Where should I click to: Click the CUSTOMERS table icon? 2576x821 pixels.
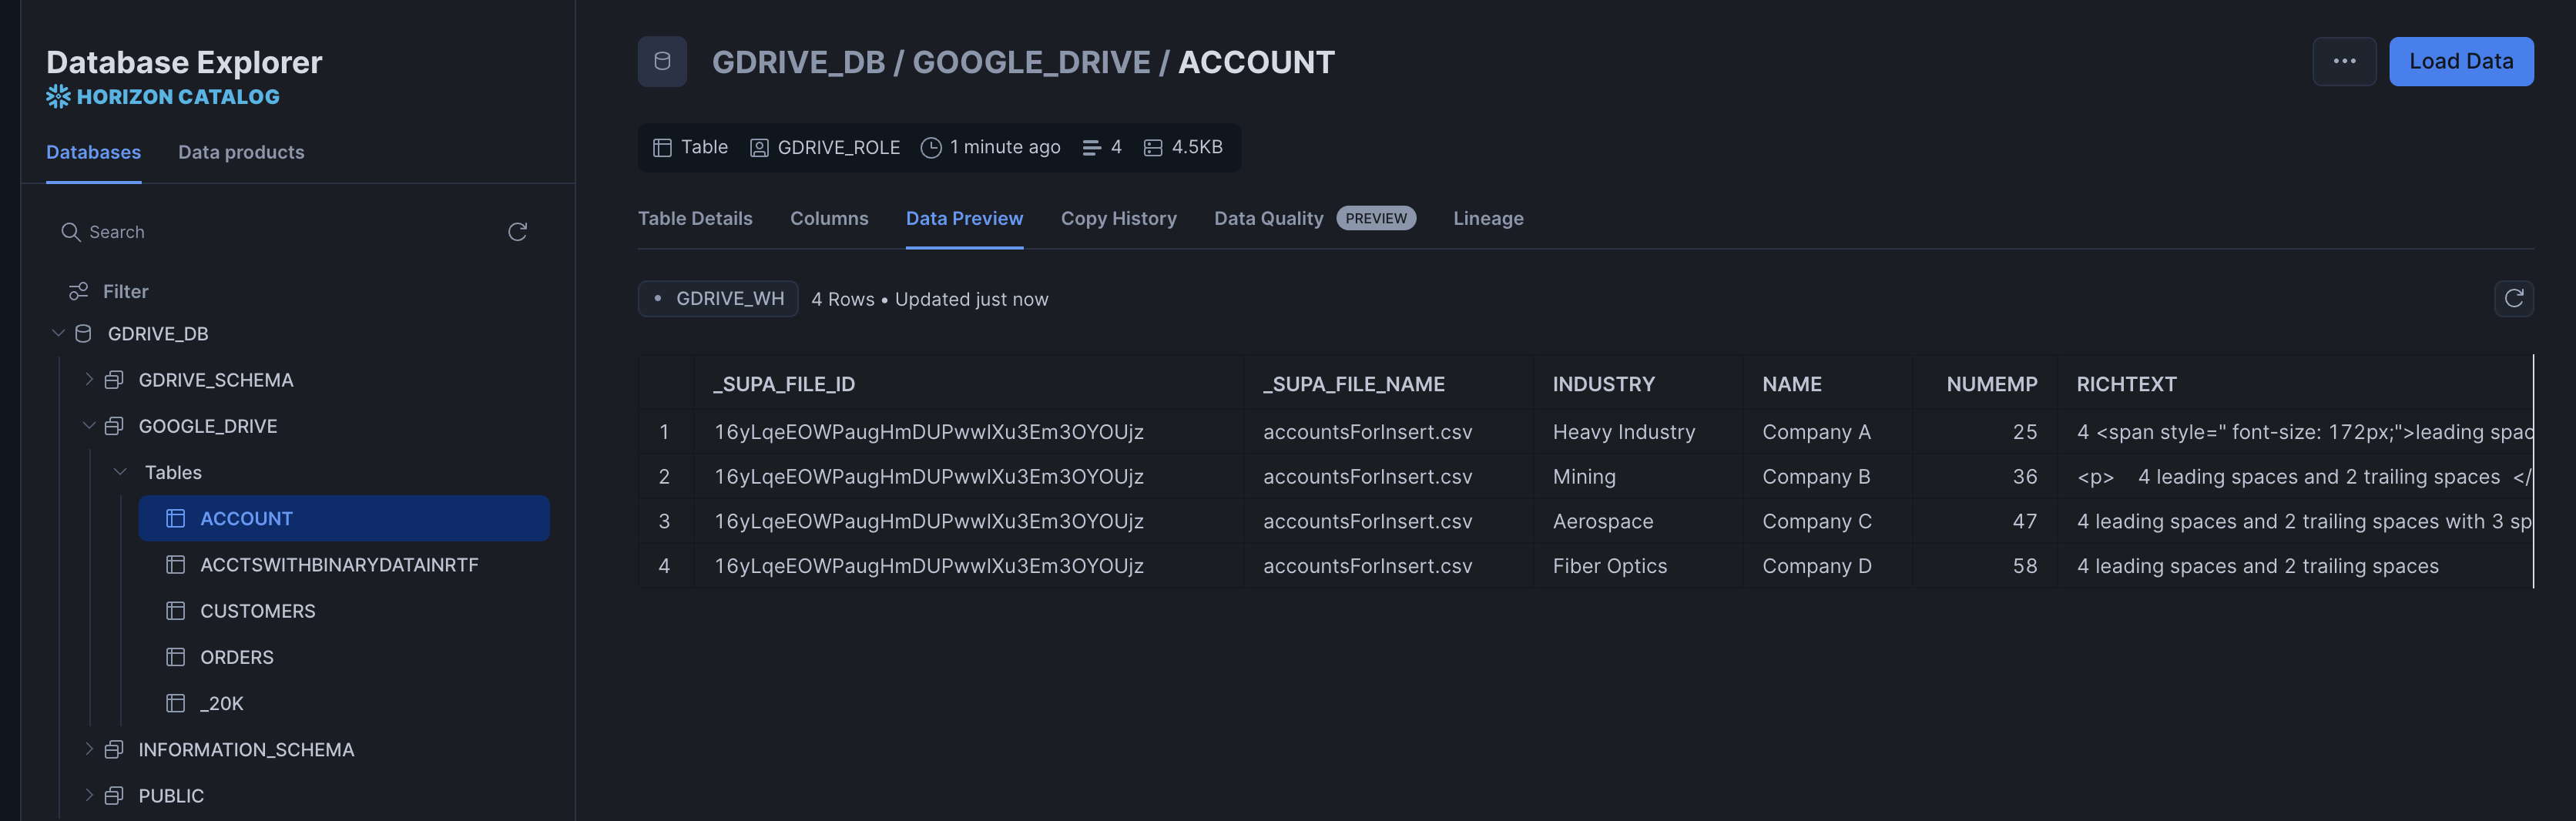click(176, 611)
